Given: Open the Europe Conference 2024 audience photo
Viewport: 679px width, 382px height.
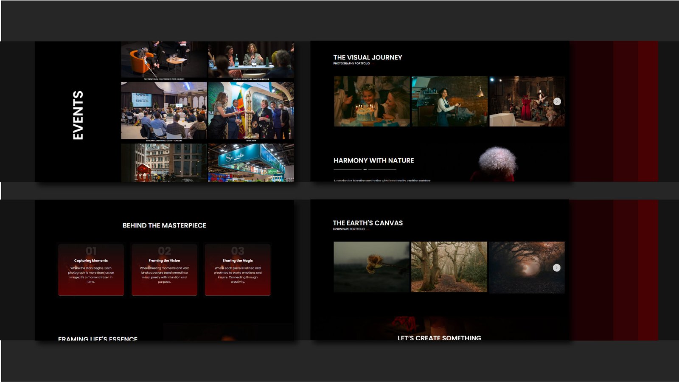Looking at the screenshot, I should (164, 110).
